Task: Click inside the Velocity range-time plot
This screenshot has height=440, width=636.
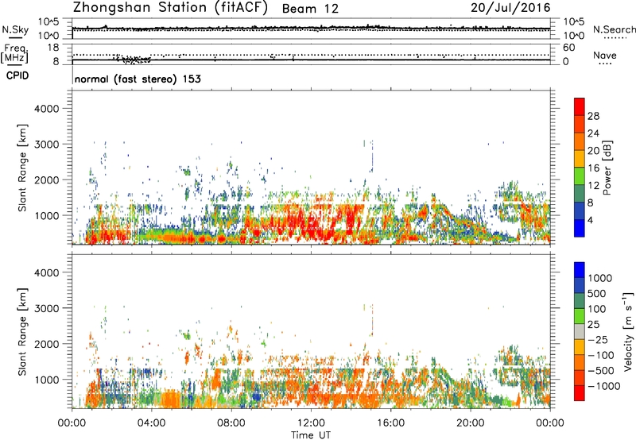Action: tap(311, 331)
